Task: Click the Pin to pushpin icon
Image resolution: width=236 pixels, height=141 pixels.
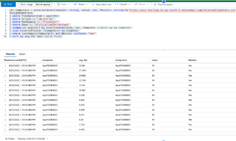Action: click(136, 4)
